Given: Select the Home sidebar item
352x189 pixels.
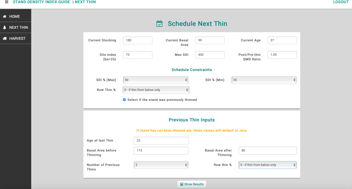Looking at the screenshot, I should (14, 16).
